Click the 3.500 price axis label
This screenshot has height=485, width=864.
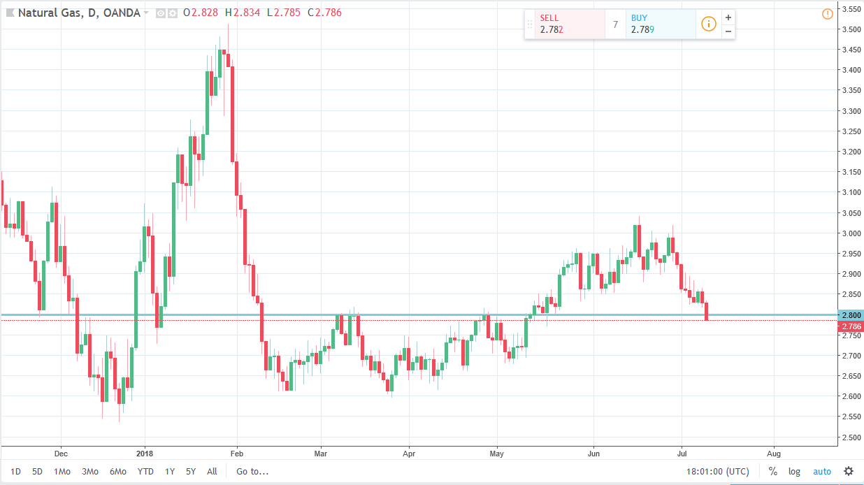pyautogui.click(x=851, y=29)
